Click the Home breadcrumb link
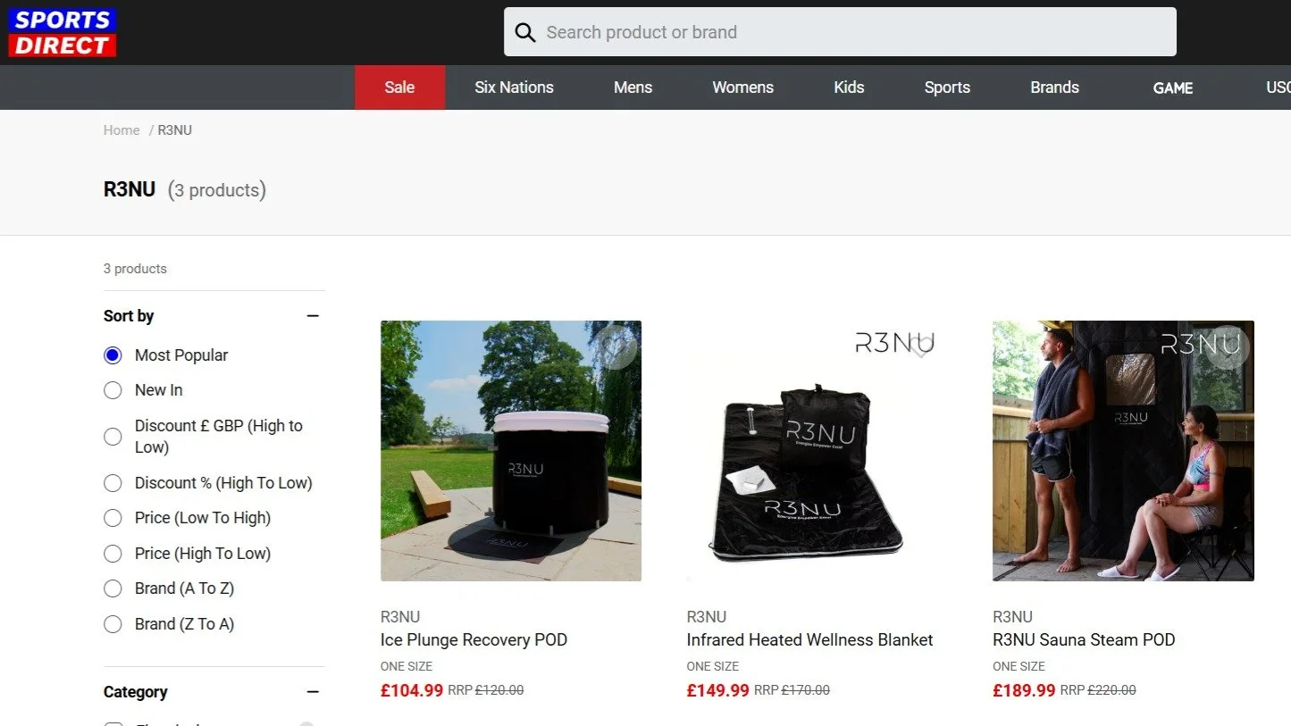 click(x=122, y=129)
